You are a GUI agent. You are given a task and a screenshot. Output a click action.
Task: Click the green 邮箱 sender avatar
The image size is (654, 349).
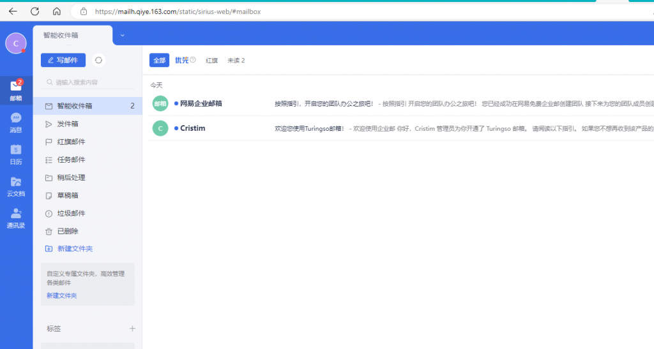pyautogui.click(x=160, y=104)
